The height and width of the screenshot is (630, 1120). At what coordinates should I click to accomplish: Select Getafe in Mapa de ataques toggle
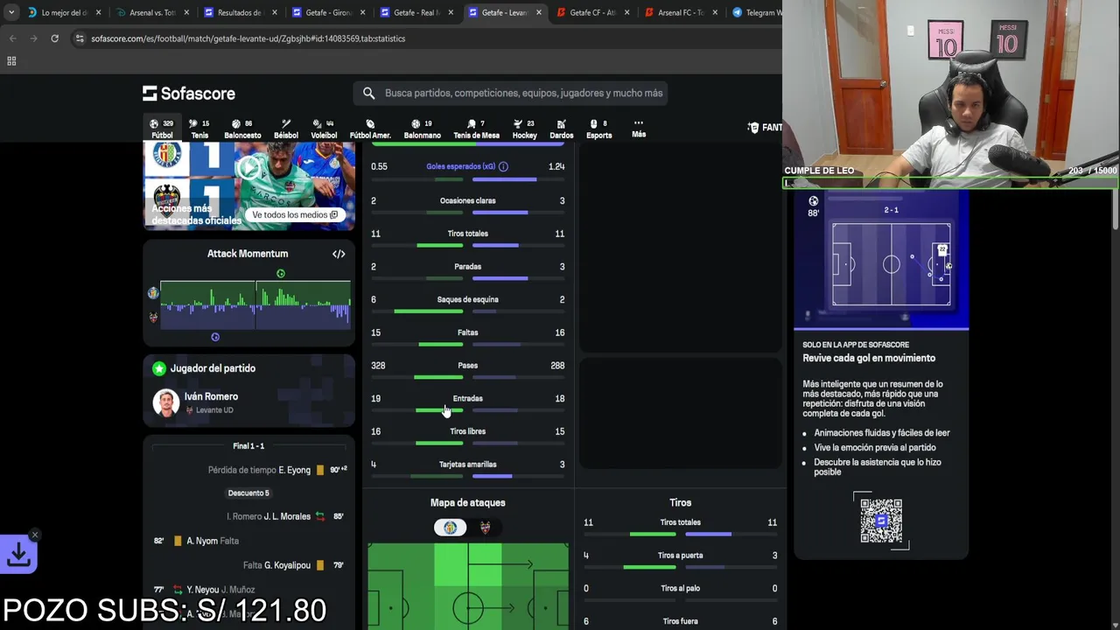[451, 528]
